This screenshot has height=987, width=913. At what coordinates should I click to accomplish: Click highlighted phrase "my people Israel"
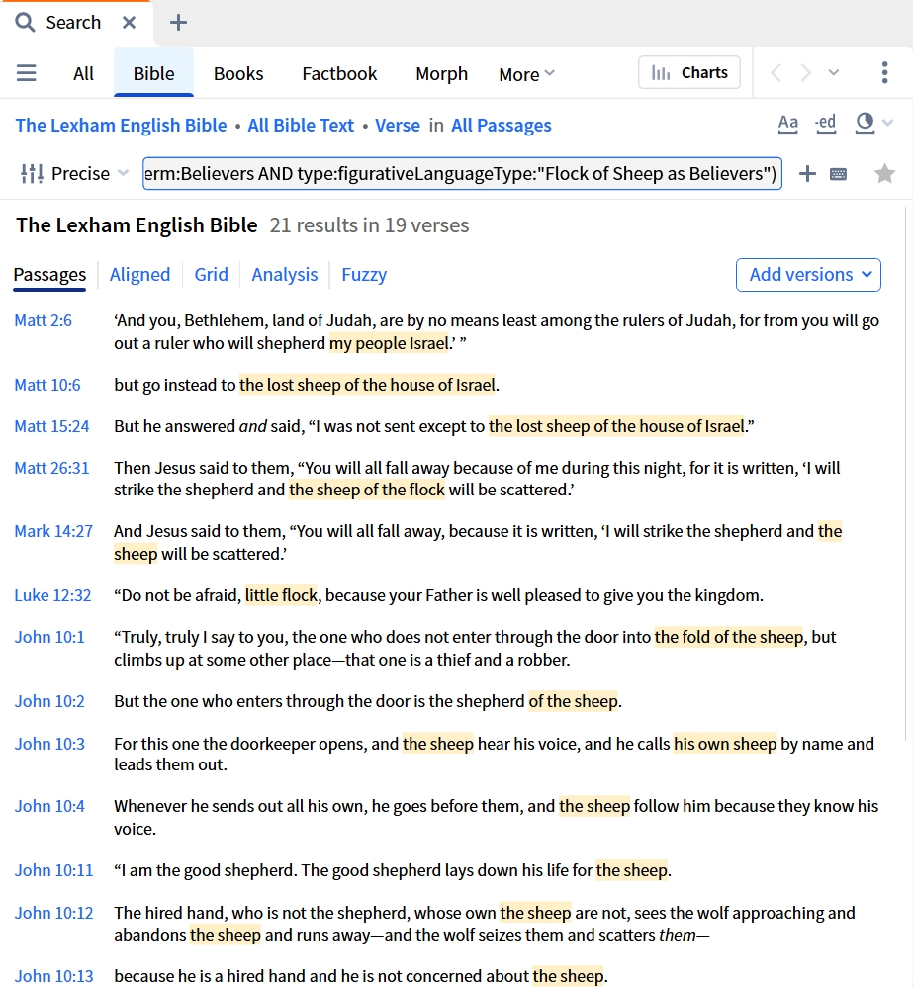click(x=389, y=343)
